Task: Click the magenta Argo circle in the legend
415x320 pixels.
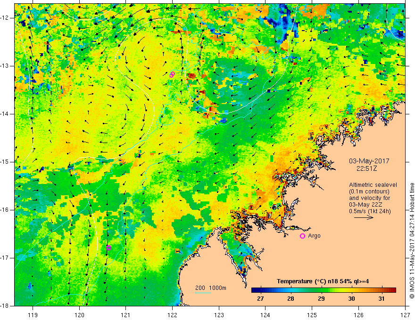Action: [x=302, y=236]
